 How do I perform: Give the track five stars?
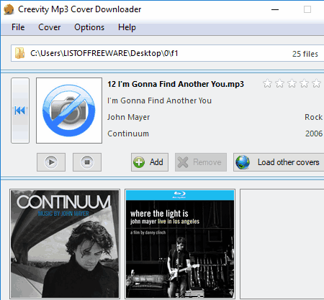click(x=316, y=83)
